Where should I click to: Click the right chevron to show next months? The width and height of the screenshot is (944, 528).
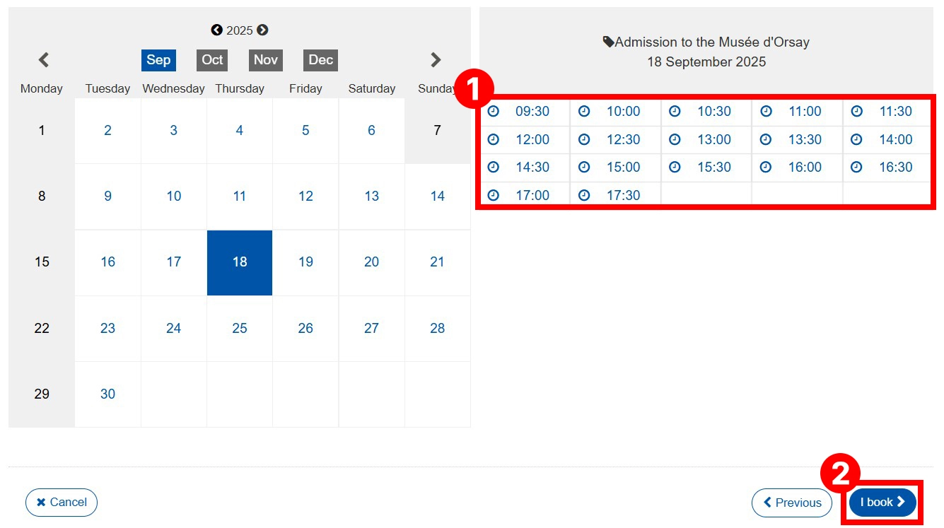pos(436,60)
